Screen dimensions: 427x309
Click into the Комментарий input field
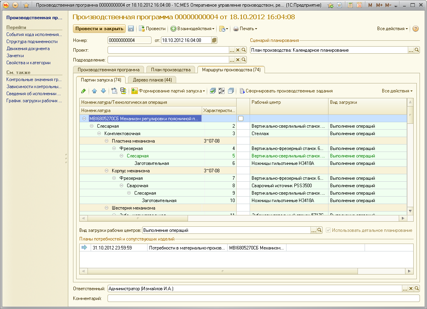coord(263,298)
